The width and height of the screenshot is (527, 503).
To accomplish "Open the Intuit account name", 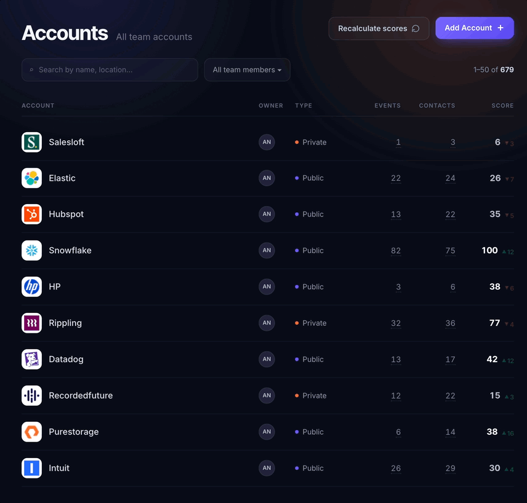I will click(x=59, y=468).
